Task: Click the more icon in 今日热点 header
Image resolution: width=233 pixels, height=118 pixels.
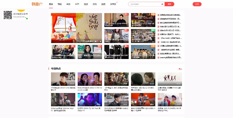Action: point(180,69)
